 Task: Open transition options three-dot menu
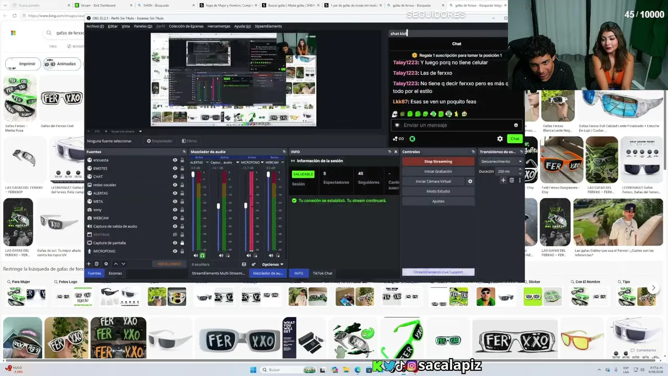pos(519,180)
